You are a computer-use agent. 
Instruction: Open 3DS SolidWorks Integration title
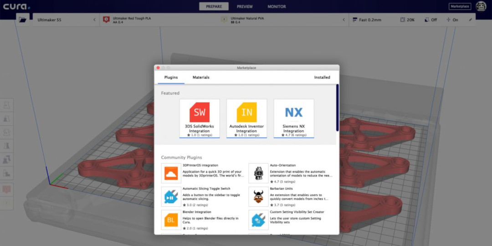tap(200, 128)
